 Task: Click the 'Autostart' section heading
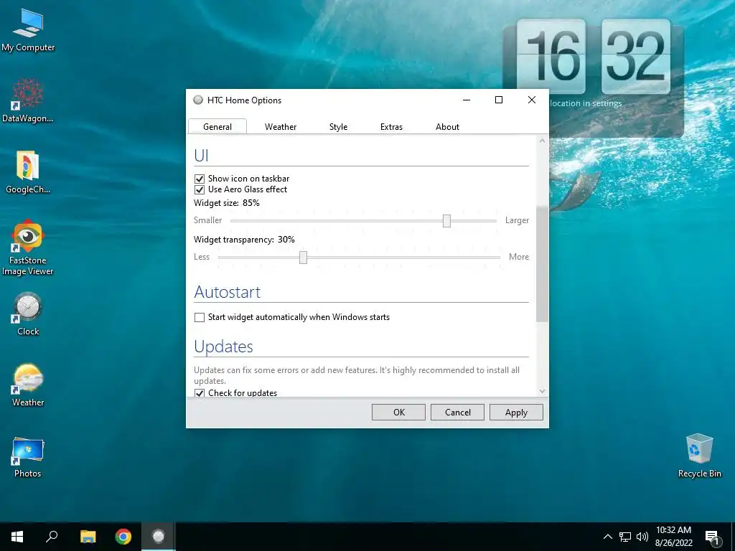(x=228, y=292)
